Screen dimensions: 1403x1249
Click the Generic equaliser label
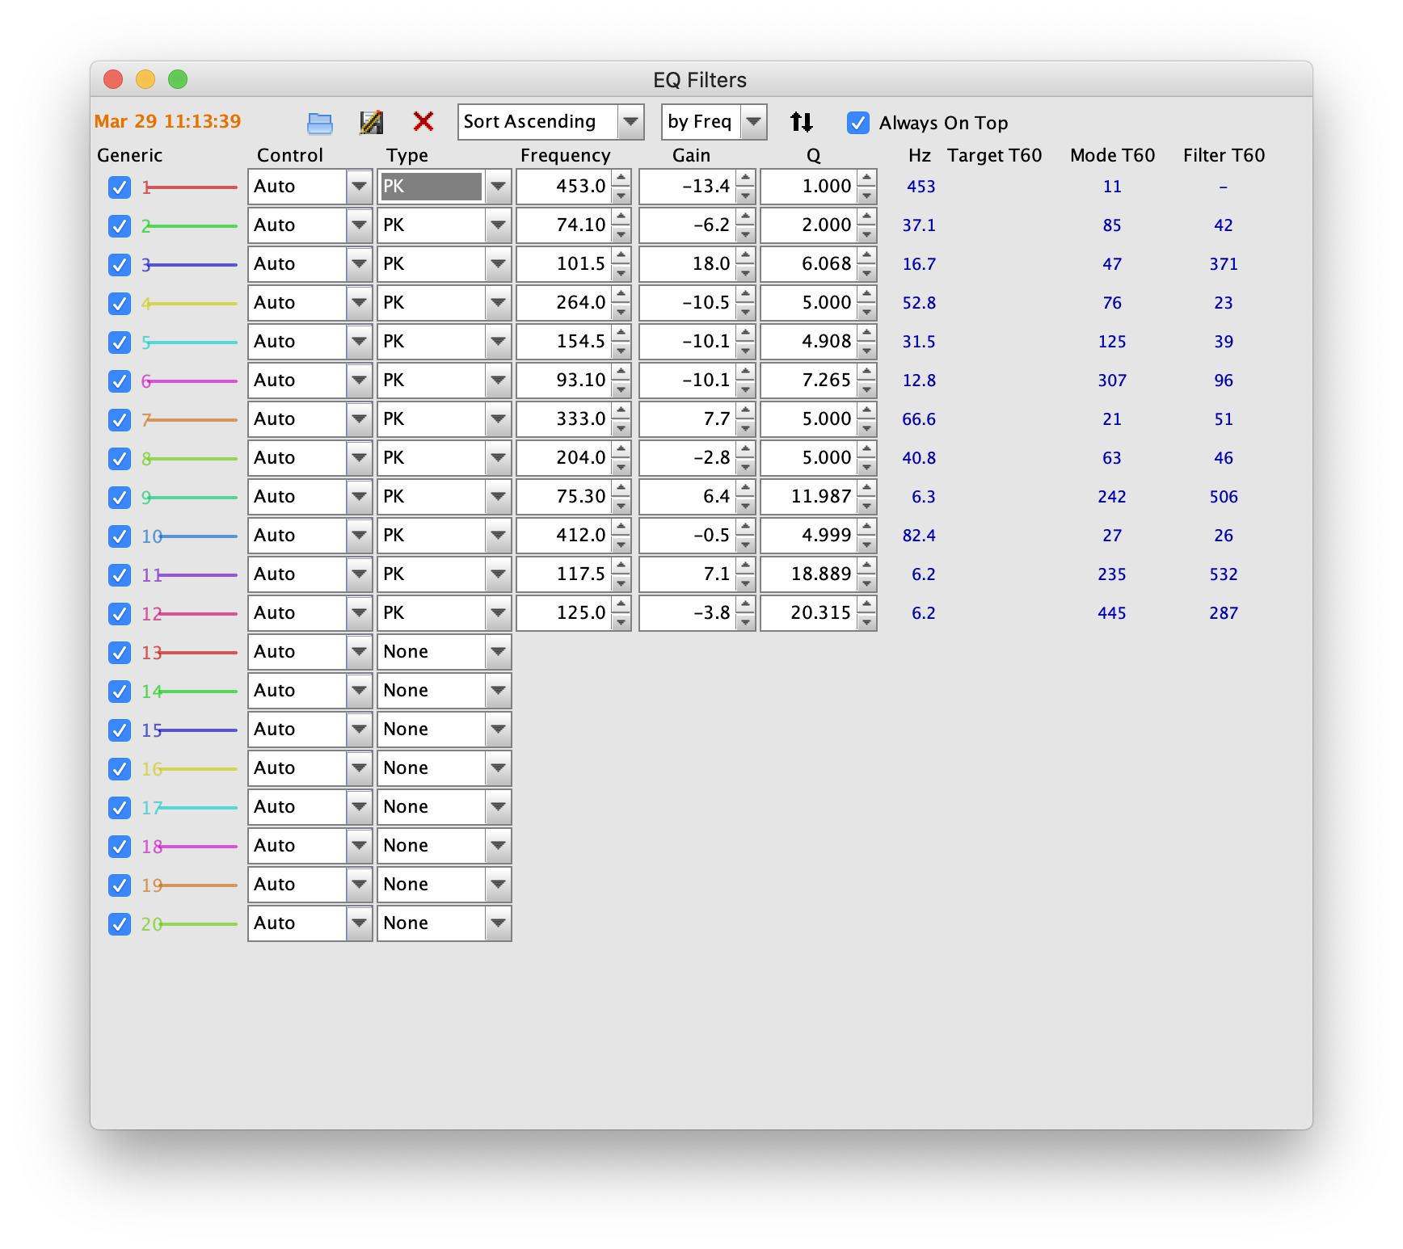pyautogui.click(x=129, y=155)
